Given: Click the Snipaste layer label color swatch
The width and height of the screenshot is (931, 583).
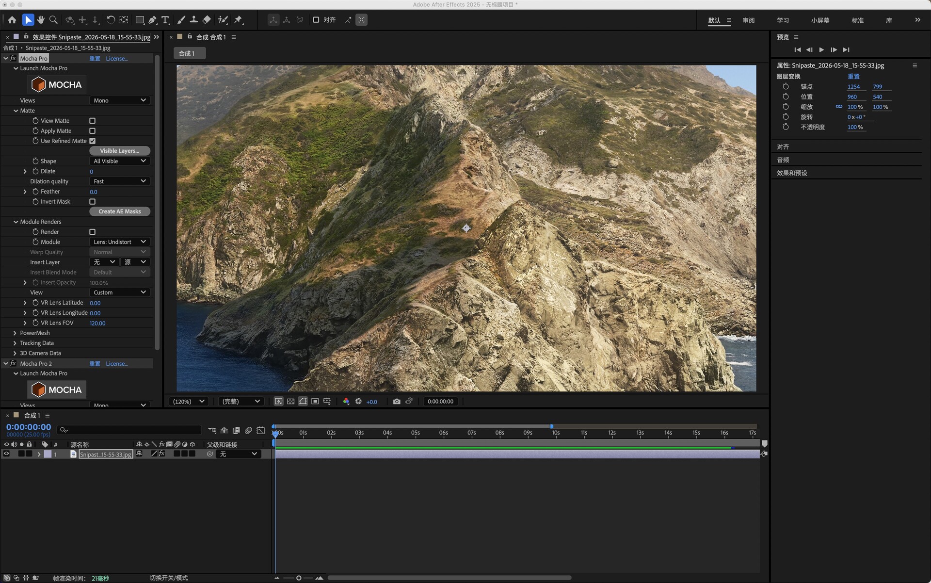Looking at the screenshot, I should tap(48, 454).
